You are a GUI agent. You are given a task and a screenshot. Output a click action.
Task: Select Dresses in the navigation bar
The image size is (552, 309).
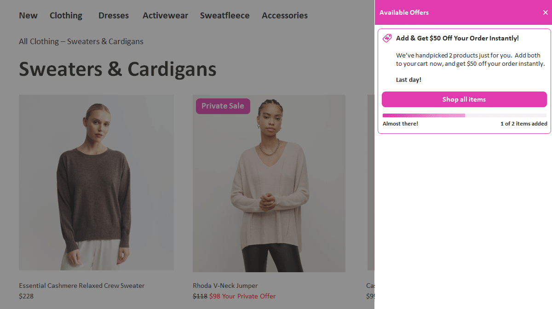point(113,15)
